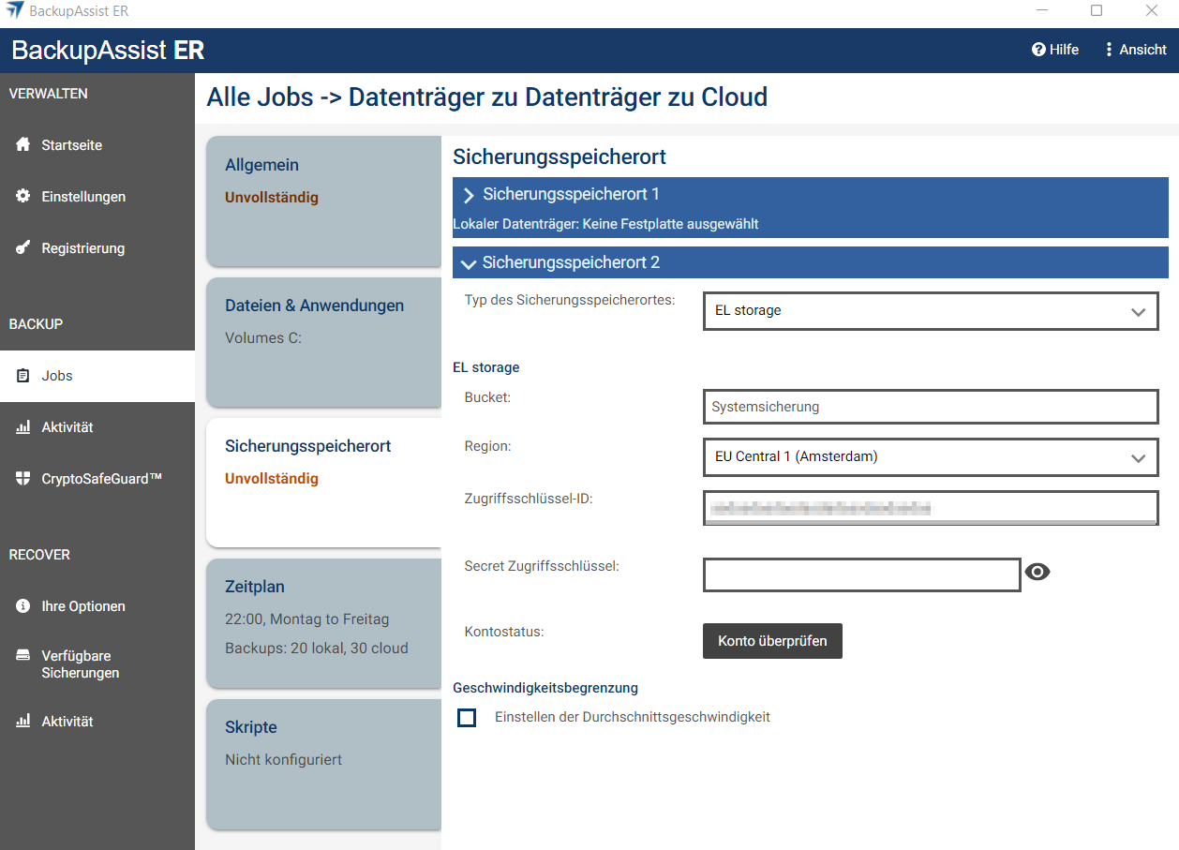Open the Backup Aktivität chart icon
This screenshot has height=850, width=1179.
pyautogui.click(x=23, y=427)
